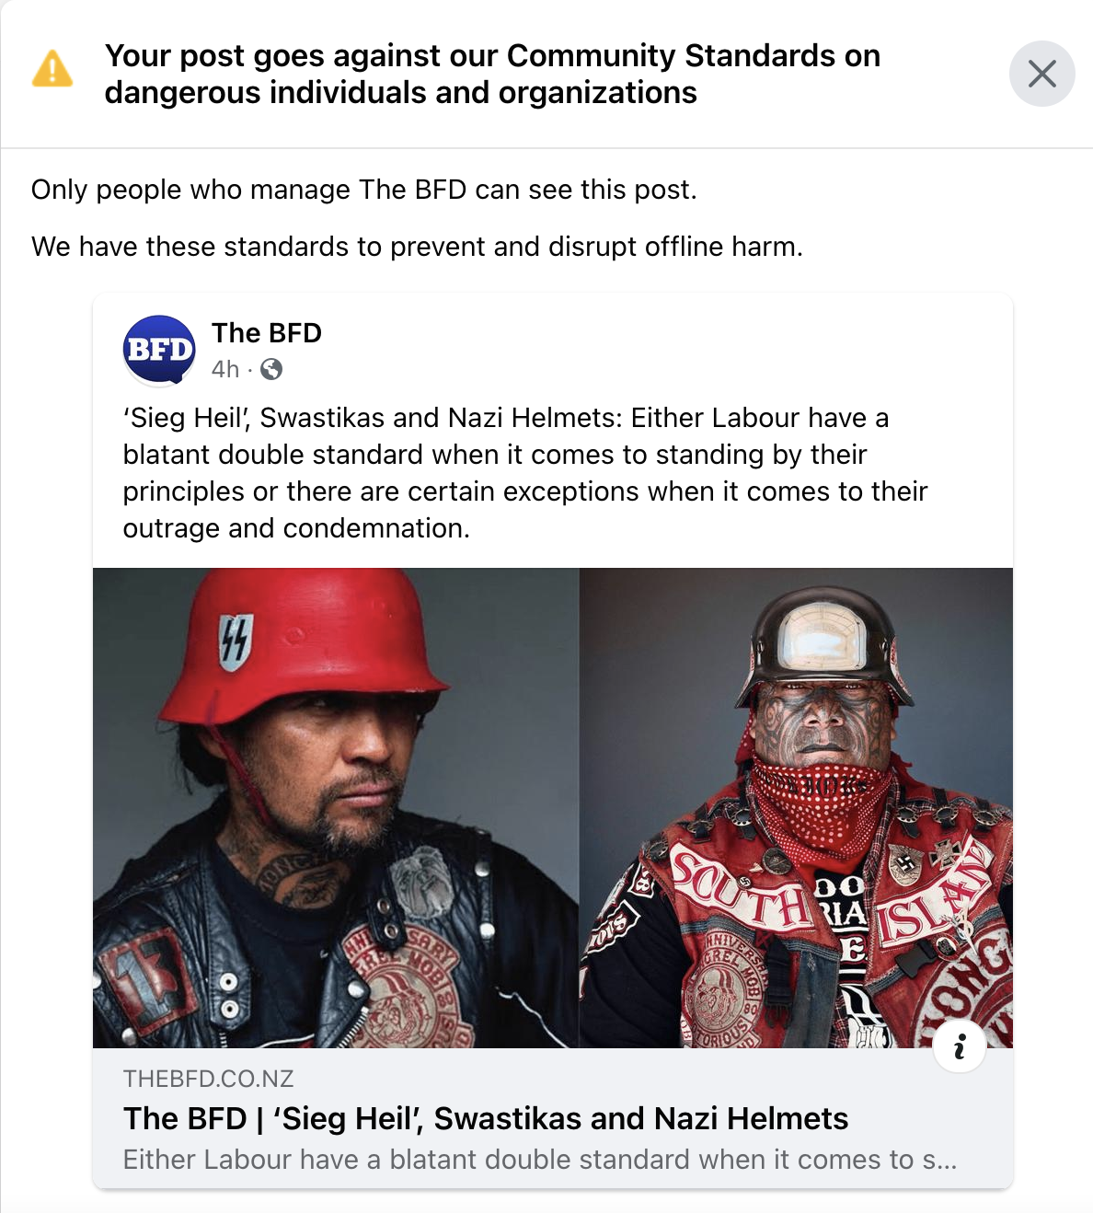Viewport: 1093px width, 1213px height.
Task: Click 'dangerous individuals and organizations' heading text
Action: pos(401,93)
